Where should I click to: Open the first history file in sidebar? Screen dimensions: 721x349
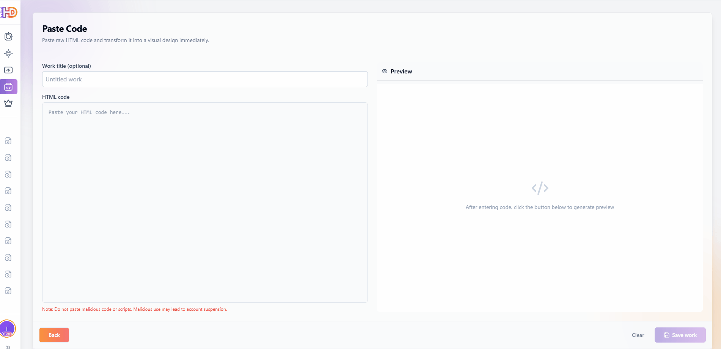[x=8, y=141]
